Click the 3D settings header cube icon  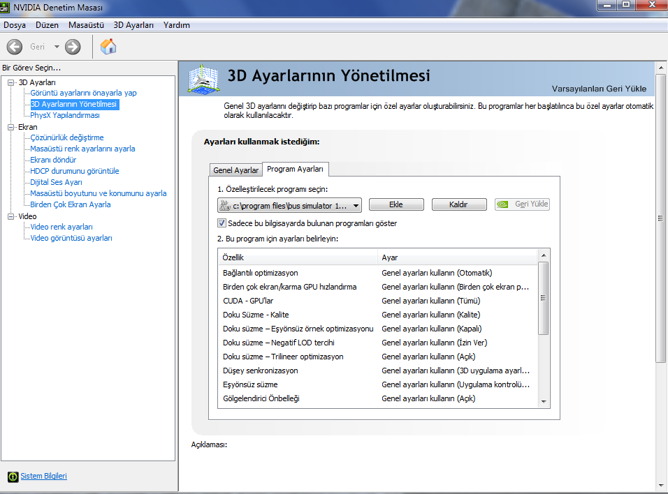(x=203, y=79)
